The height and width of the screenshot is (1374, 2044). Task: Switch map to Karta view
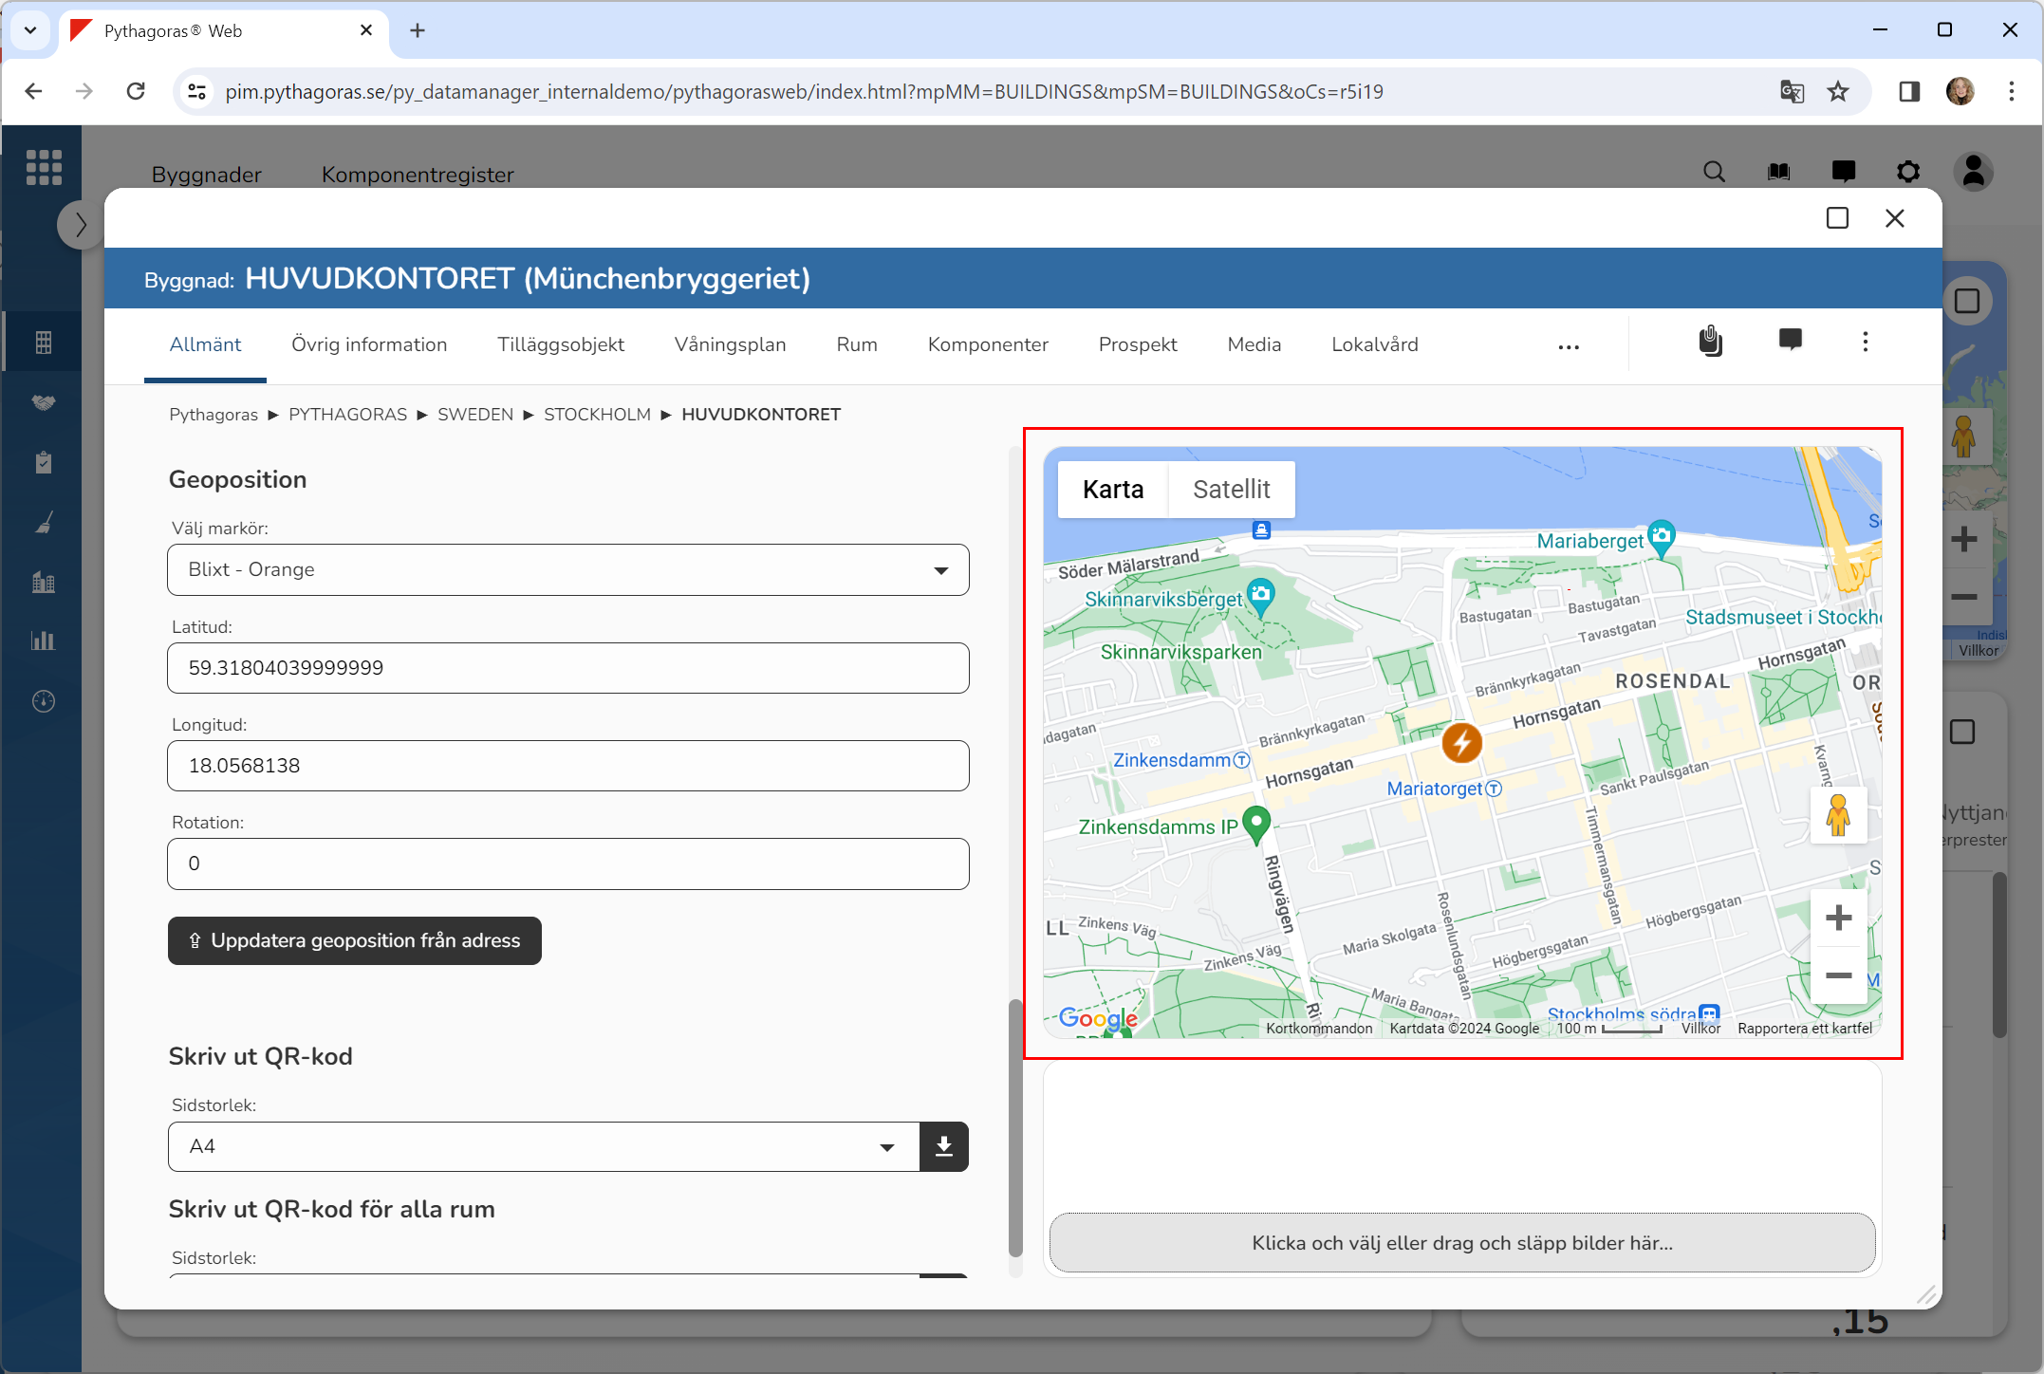tap(1112, 490)
